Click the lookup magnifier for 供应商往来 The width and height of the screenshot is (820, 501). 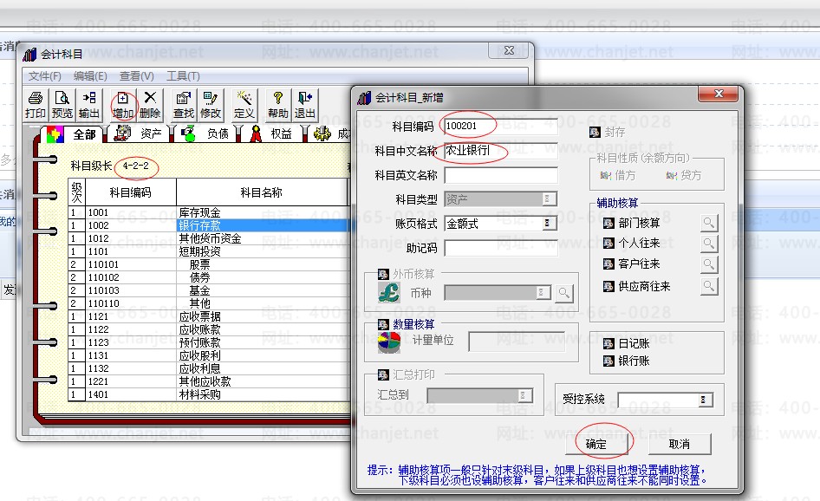pyautogui.click(x=708, y=286)
